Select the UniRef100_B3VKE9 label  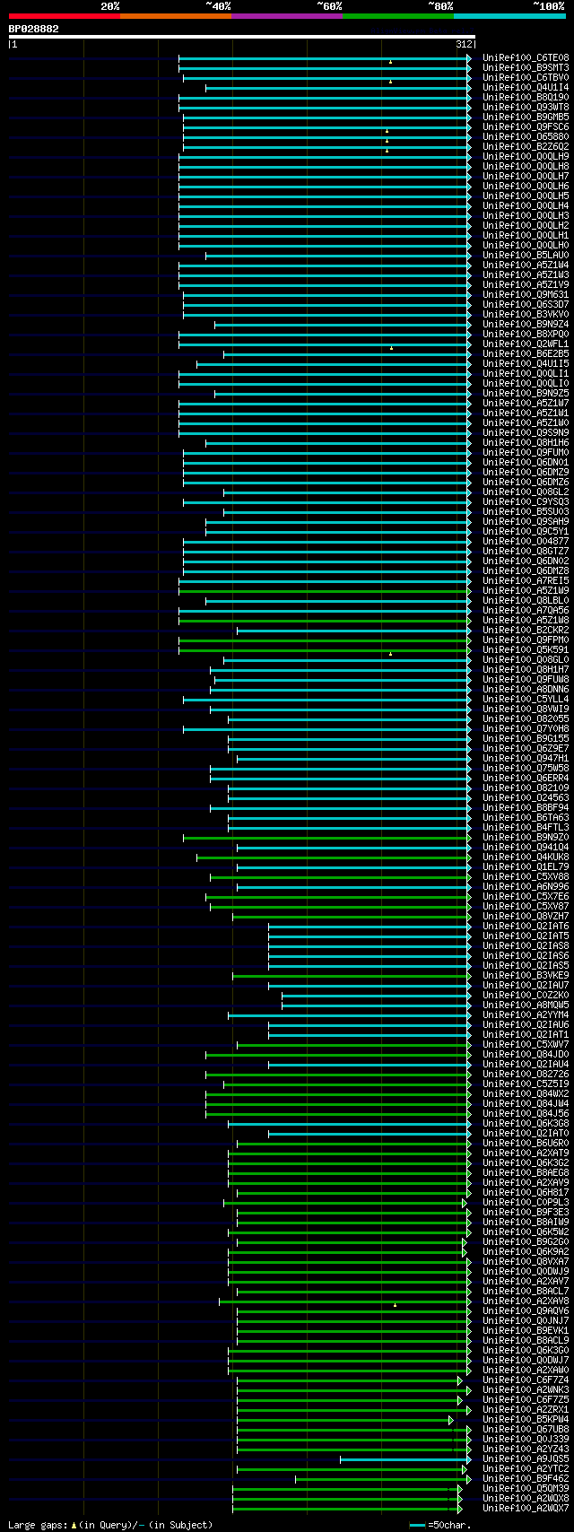pyautogui.click(x=526, y=975)
